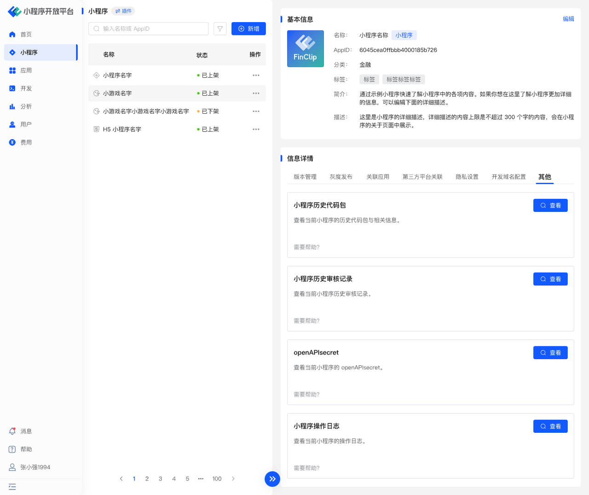The width and height of the screenshot is (589, 495).
Task: Open the 首页 home item
Action: pos(26,35)
